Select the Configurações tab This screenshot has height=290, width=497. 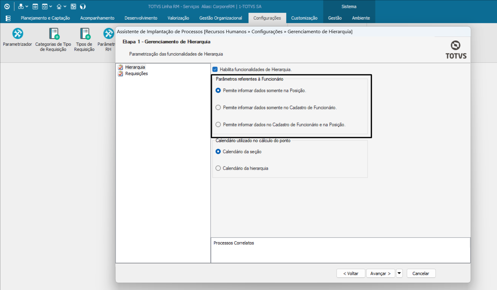267,18
